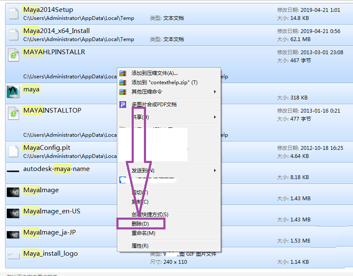Screen dimensions: 353x276
Task: Select 多图片合成PDF文档 menu entry
Action: tap(168, 105)
